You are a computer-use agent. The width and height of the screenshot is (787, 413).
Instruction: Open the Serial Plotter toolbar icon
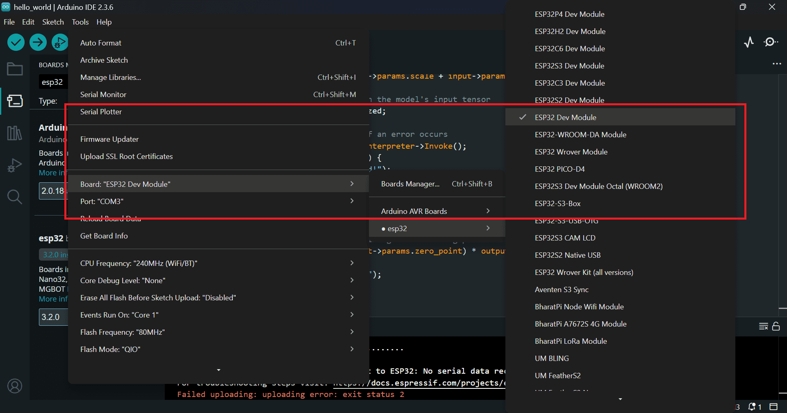pos(749,42)
